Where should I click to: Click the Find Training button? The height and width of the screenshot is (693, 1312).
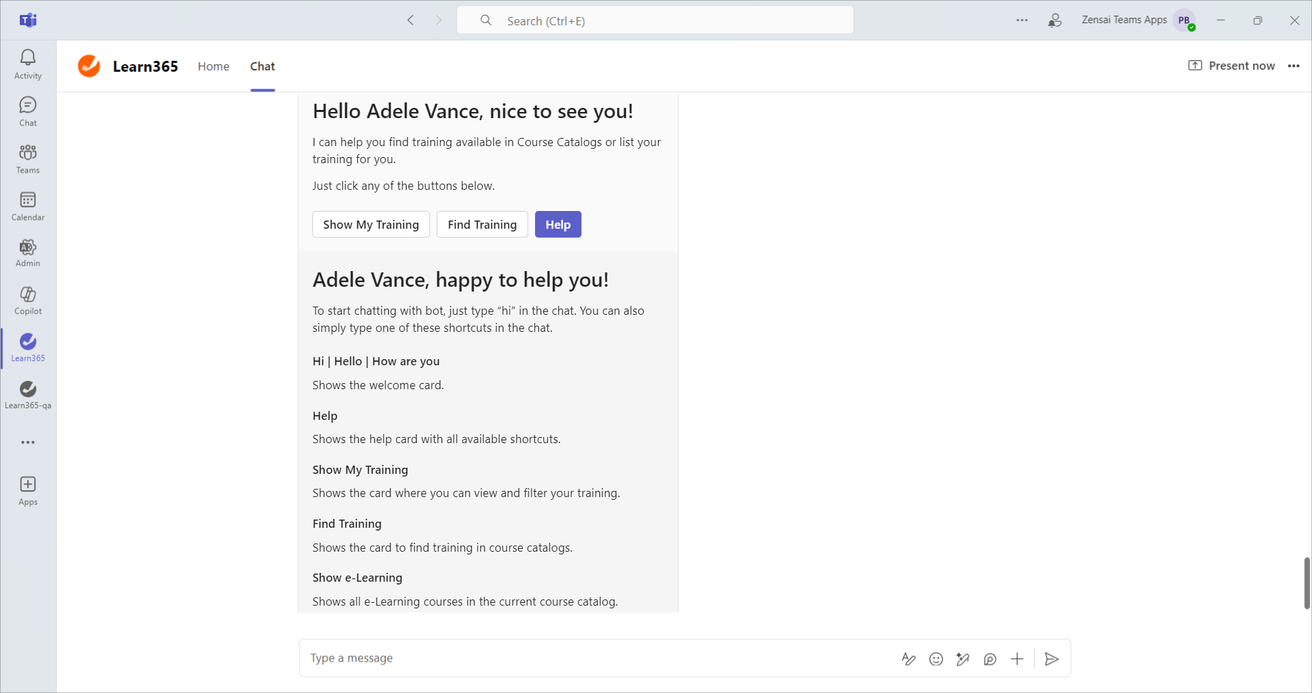[482, 225]
